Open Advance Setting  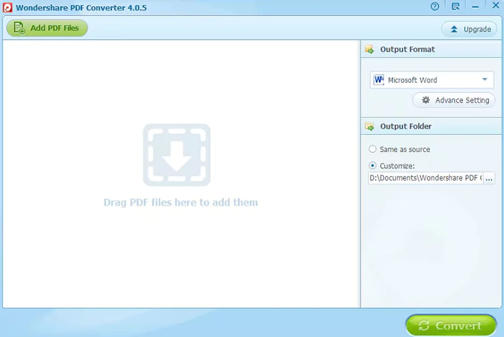tap(454, 100)
